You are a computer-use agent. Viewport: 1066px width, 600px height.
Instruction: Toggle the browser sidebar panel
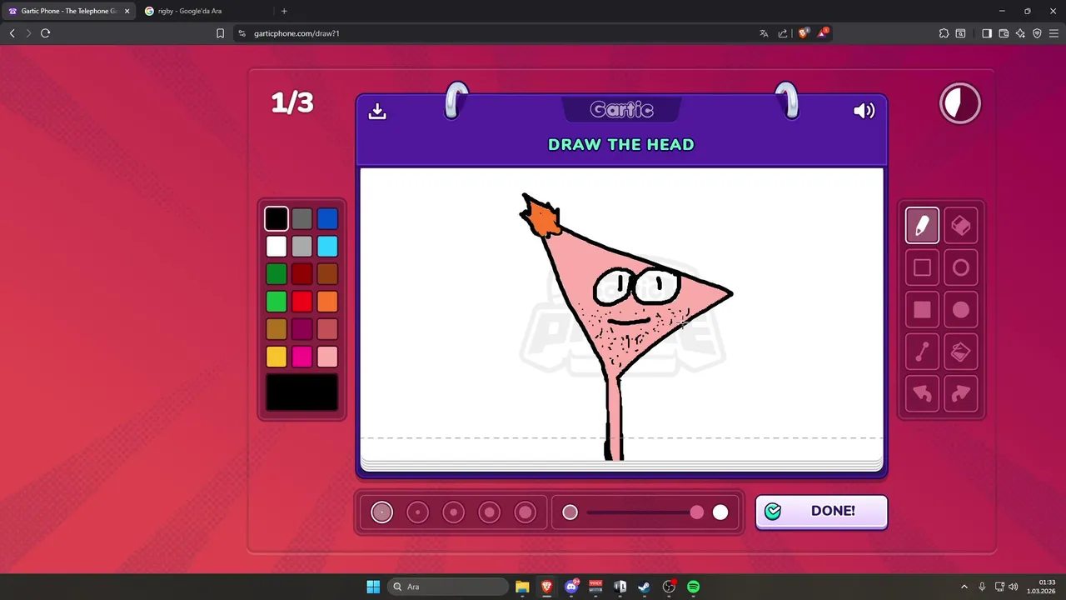[987, 33]
